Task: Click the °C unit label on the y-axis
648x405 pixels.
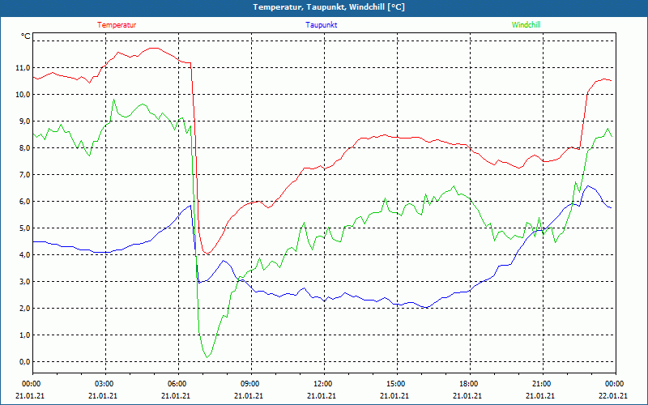Action: click(x=26, y=36)
